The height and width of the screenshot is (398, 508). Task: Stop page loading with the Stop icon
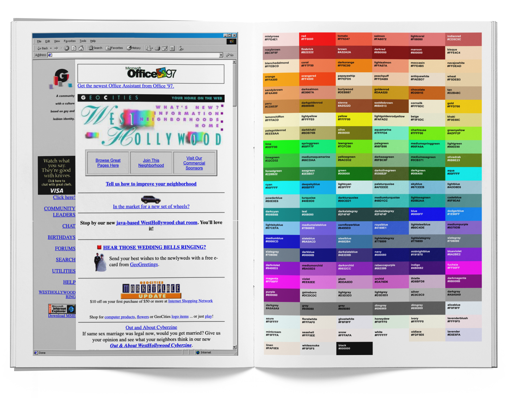(67, 48)
